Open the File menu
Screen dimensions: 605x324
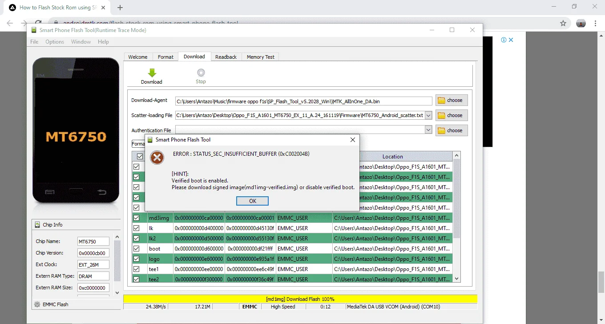point(34,42)
